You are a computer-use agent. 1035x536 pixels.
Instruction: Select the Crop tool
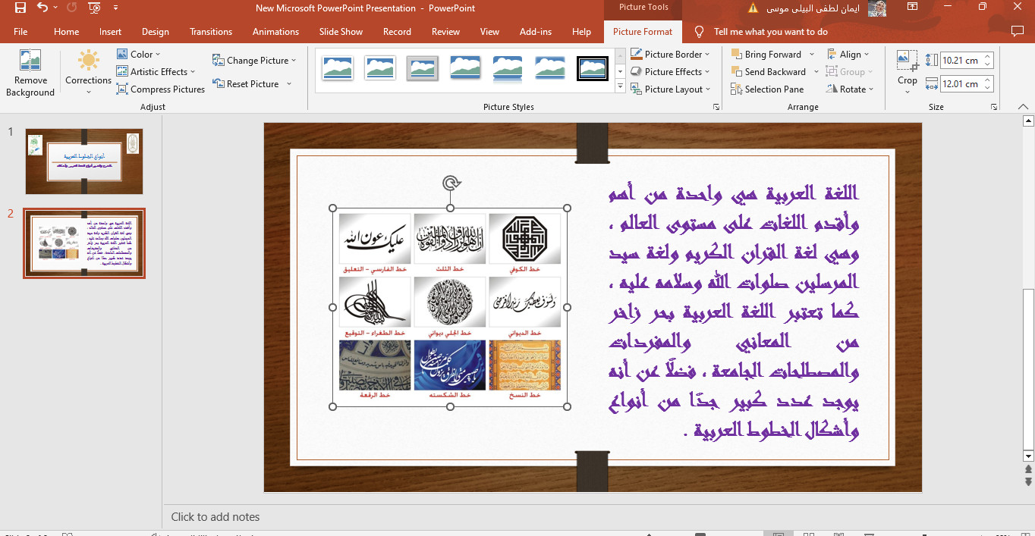[907, 72]
